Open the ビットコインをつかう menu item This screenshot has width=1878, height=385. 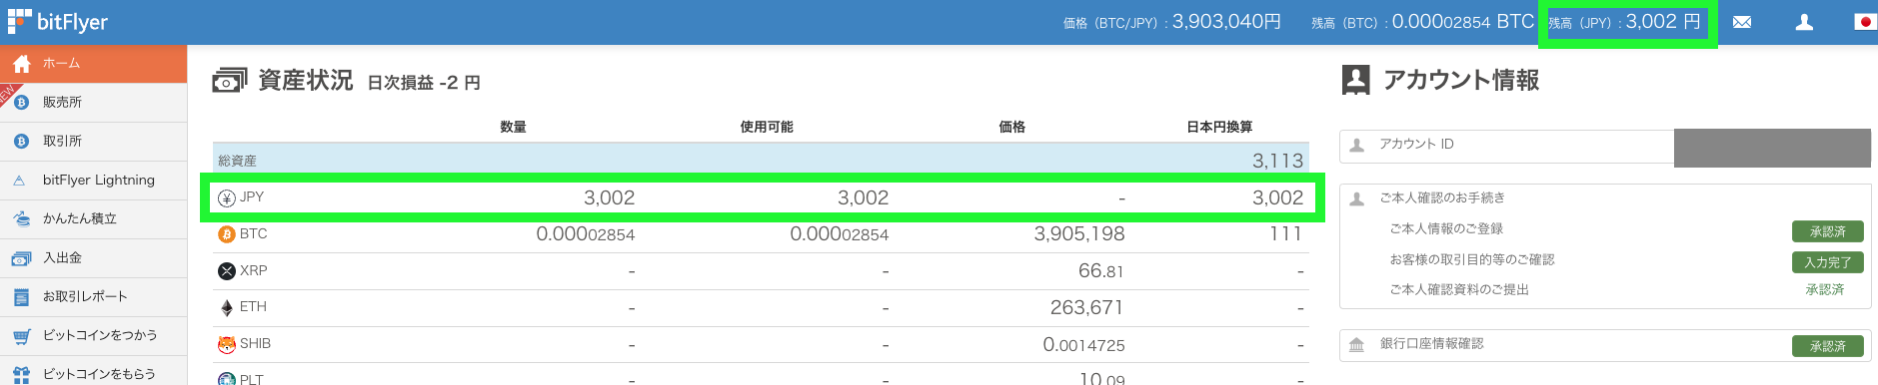(93, 335)
